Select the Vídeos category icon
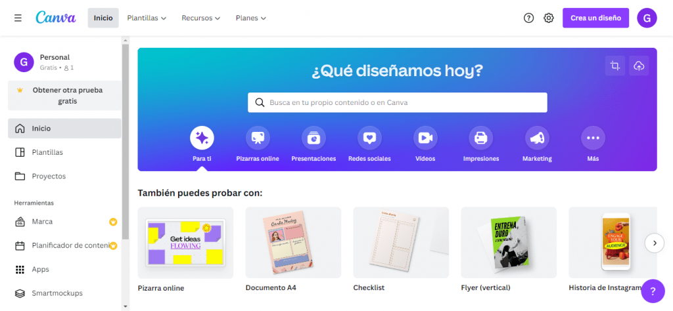Image resolution: width=673 pixels, height=311 pixels. [x=425, y=138]
